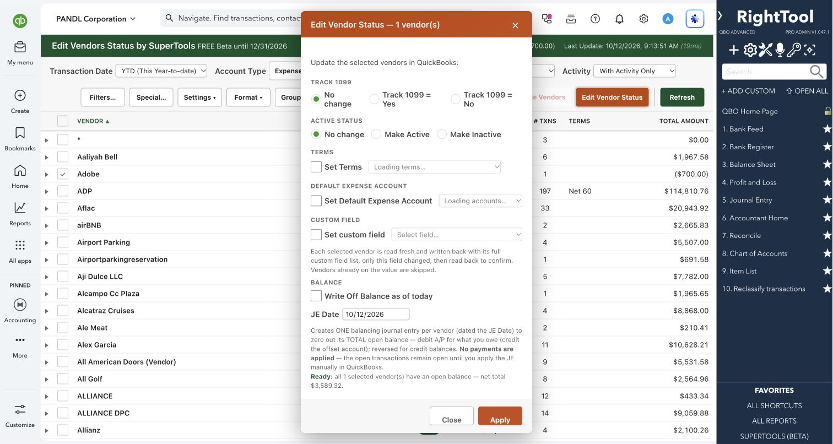The height and width of the screenshot is (444, 833).
Task: Open the Journal Entry shortcut
Action: (x=747, y=200)
